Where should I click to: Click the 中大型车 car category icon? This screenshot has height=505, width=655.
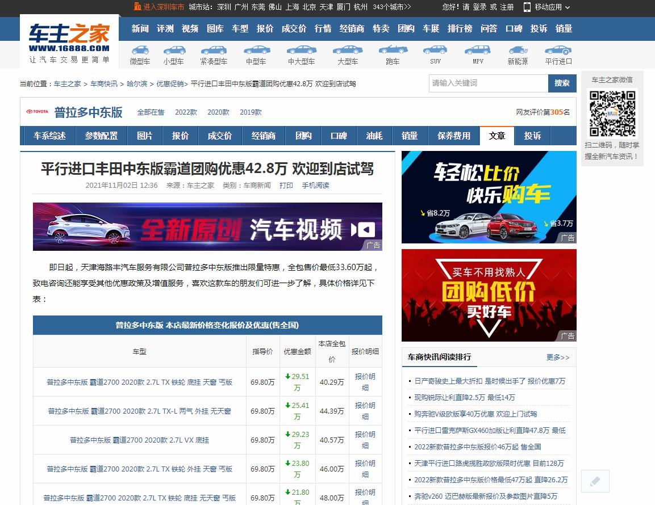click(301, 51)
